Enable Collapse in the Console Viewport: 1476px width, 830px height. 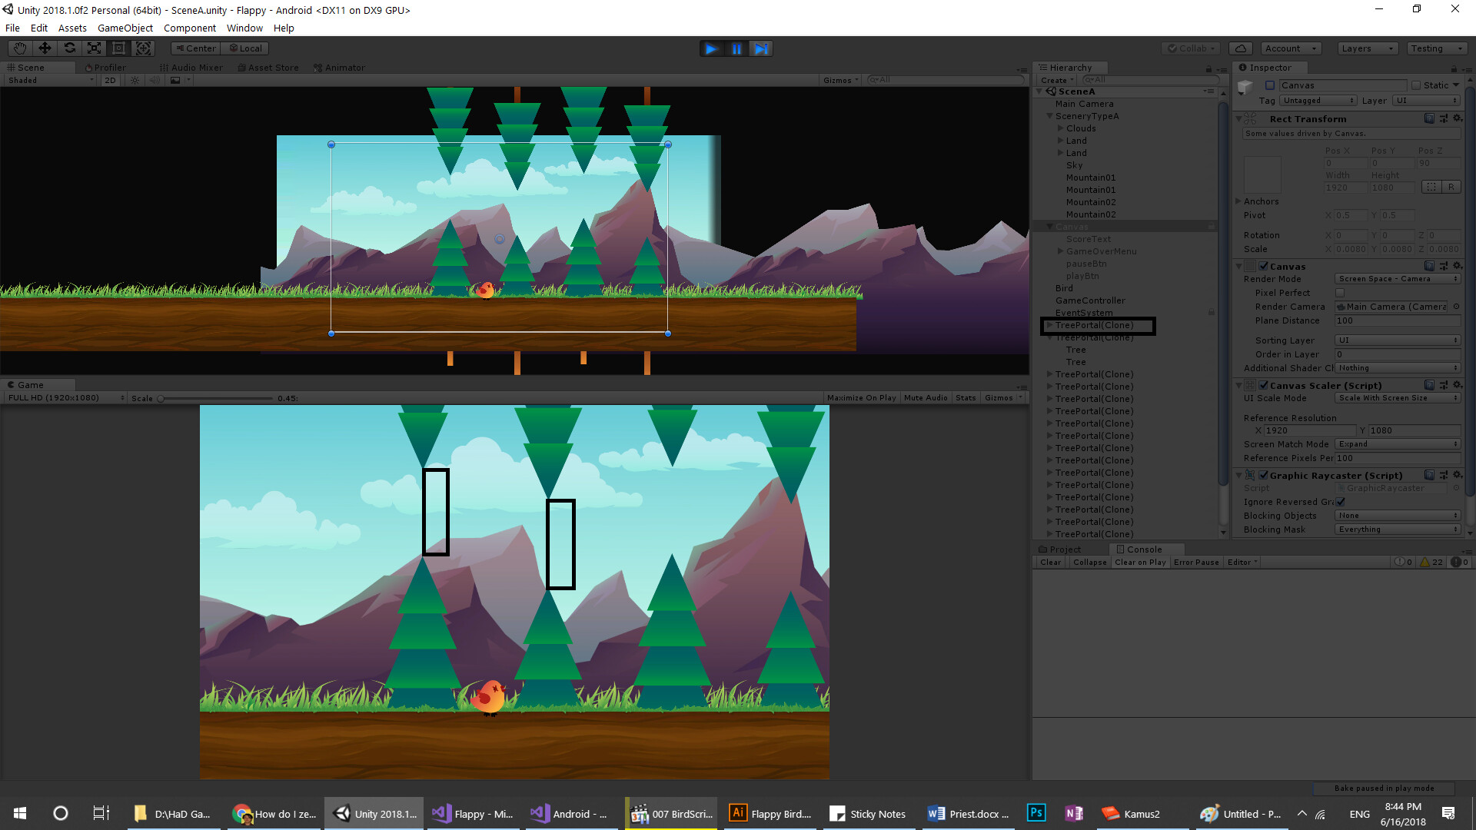pyautogui.click(x=1089, y=562)
